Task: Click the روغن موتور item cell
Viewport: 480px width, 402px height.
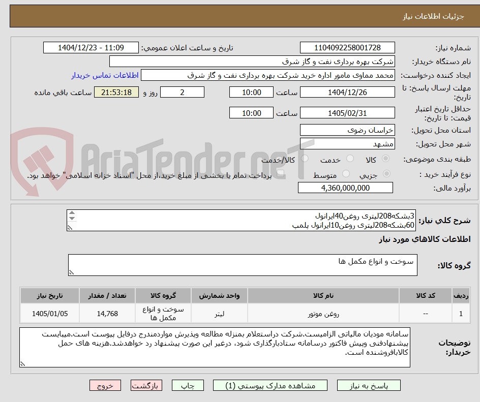Action: click(x=323, y=314)
